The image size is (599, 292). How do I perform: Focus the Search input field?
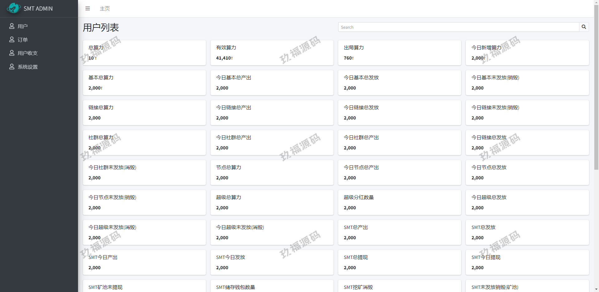point(458,27)
